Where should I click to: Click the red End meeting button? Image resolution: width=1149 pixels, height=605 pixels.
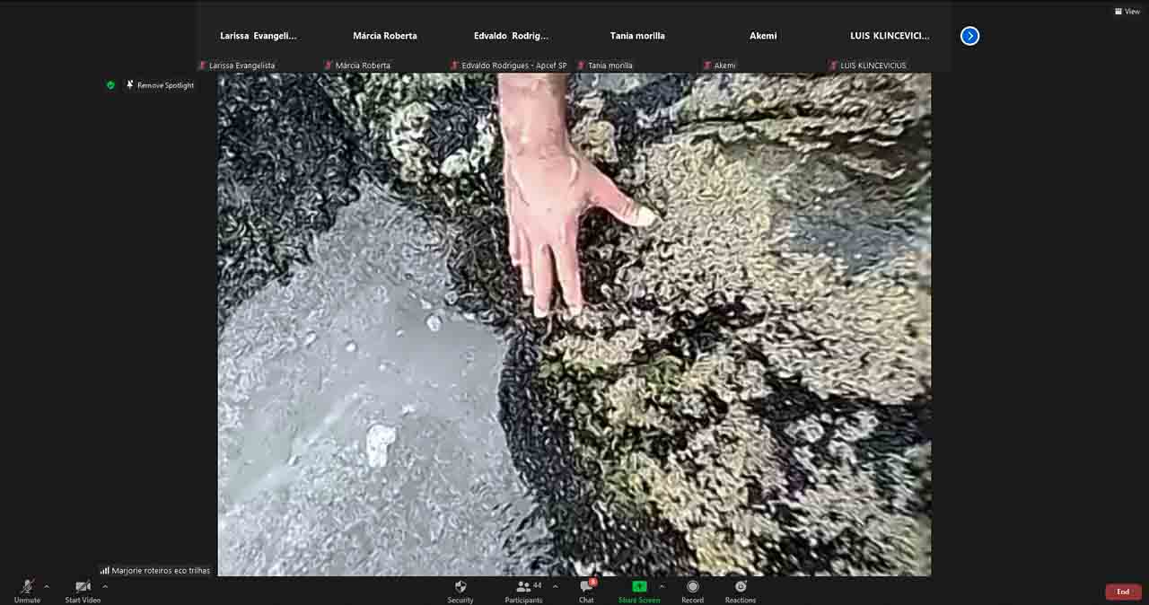(1123, 592)
